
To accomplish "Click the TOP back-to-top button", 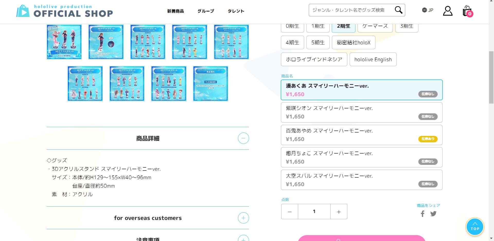I will point(475,227).
